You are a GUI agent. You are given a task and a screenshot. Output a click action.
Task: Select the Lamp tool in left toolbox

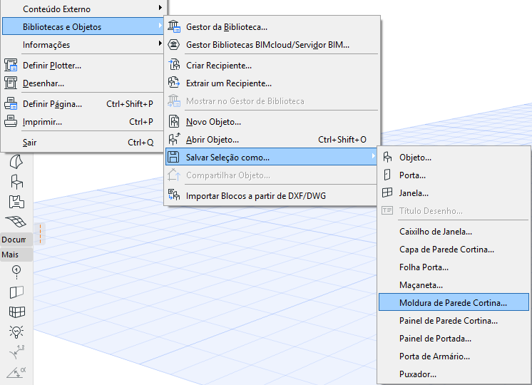coord(16,332)
